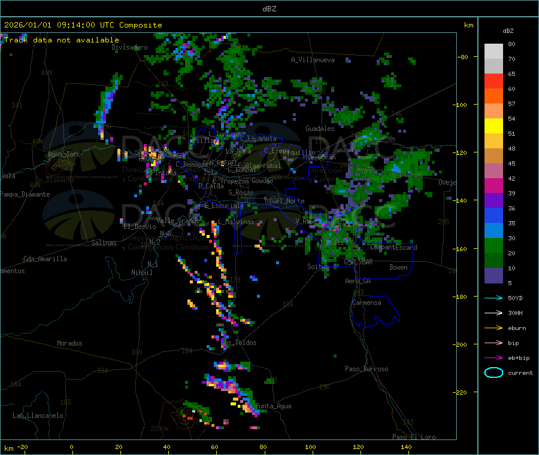Click the -160 km y-axis tick label
Viewport: 539px width, 455px height.
(461, 249)
